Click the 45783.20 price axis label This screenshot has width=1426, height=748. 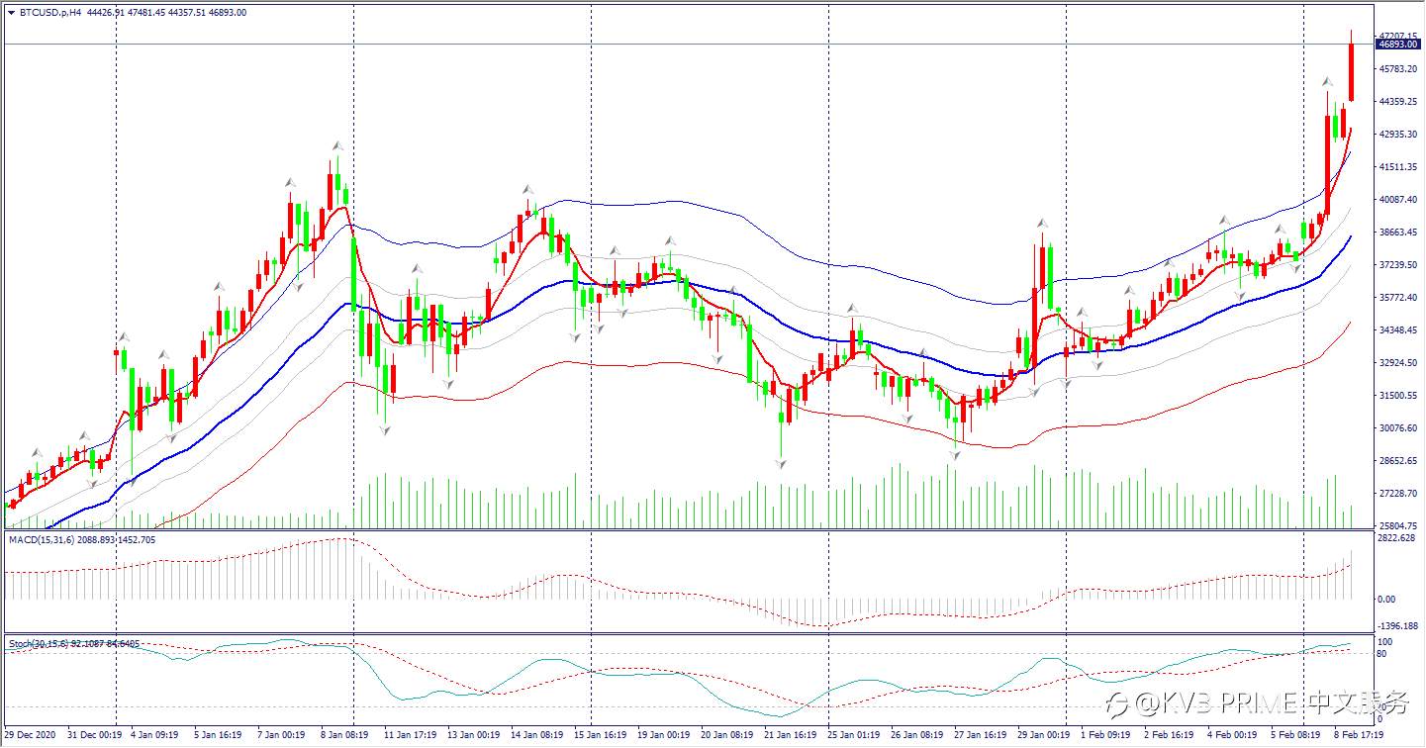[1399, 68]
